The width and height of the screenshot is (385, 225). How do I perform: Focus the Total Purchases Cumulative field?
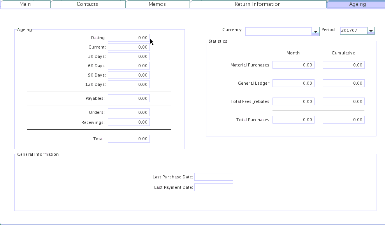coord(343,120)
